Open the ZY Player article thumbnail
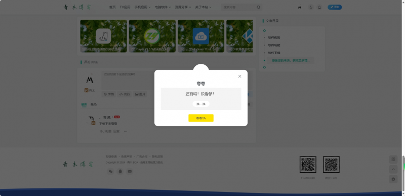The image size is (405, 196). (152, 36)
